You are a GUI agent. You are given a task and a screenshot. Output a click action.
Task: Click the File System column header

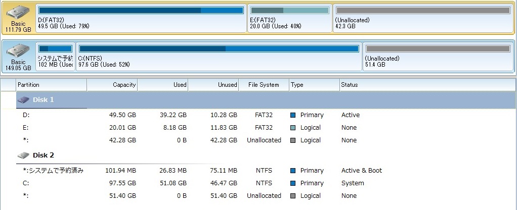pyautogui.click(x=264, y=85)
